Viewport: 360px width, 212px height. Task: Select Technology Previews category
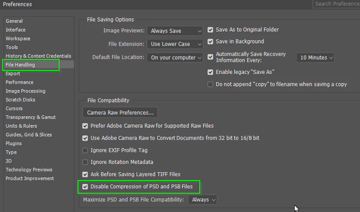point(29,170)
